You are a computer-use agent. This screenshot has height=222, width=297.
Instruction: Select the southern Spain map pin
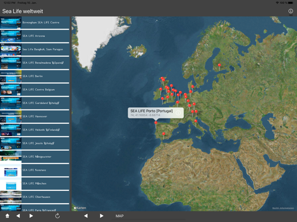point(164,134)
